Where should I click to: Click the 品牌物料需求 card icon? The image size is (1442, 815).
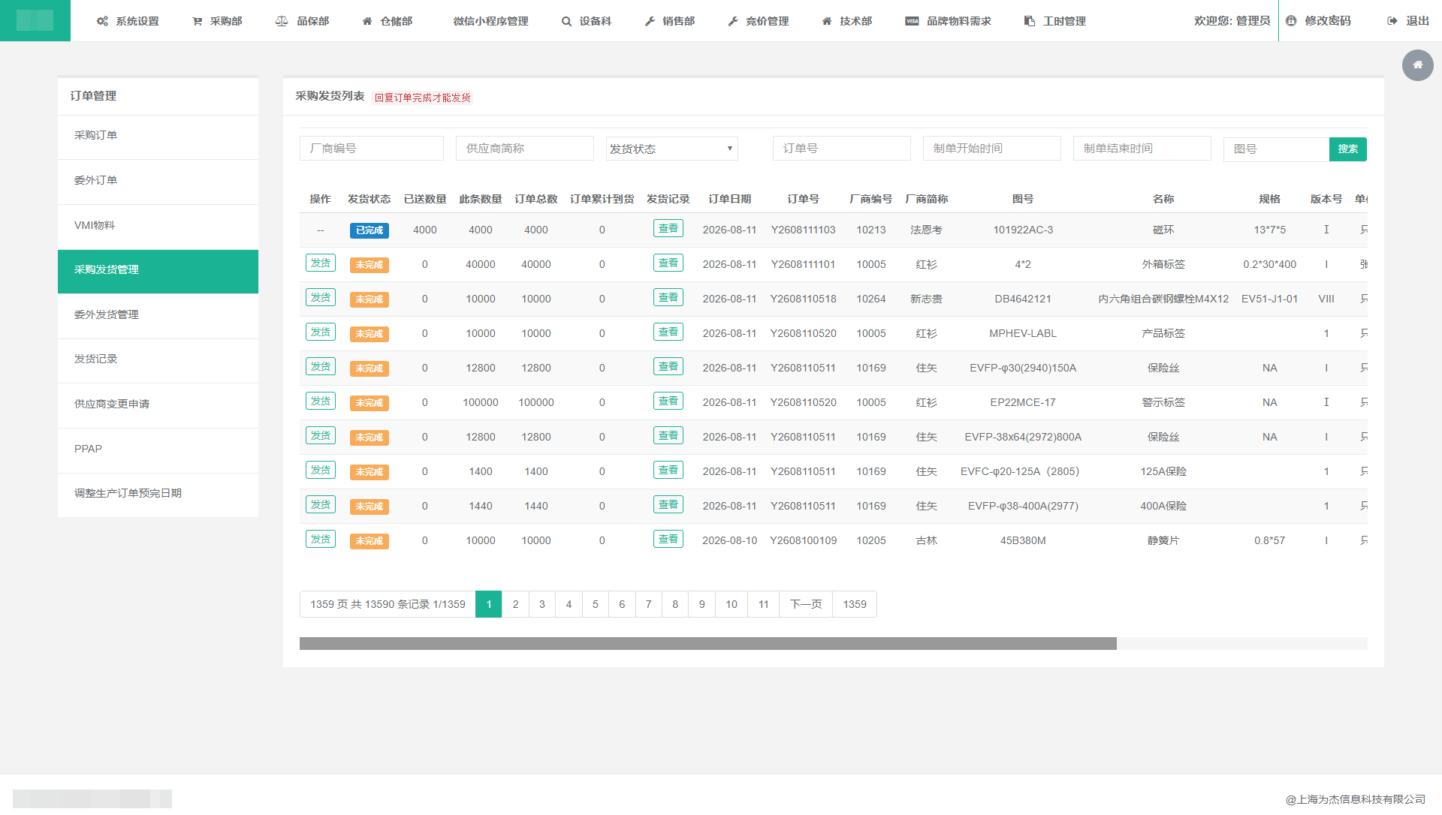tap(912, 21)
